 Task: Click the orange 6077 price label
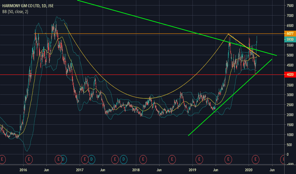(x=290, y=34)
